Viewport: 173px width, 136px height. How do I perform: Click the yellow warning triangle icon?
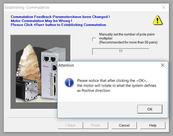tap(158, 20)
